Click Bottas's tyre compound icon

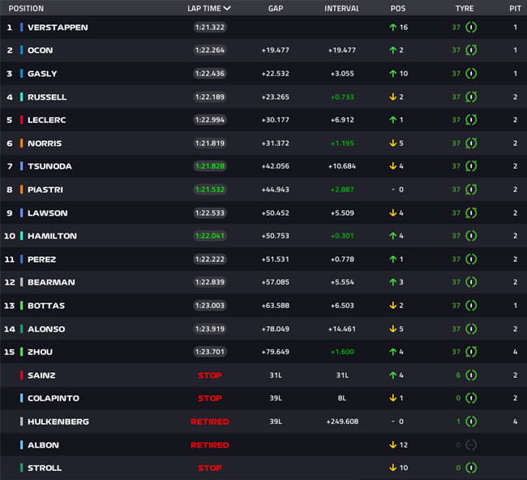(471, 306)
